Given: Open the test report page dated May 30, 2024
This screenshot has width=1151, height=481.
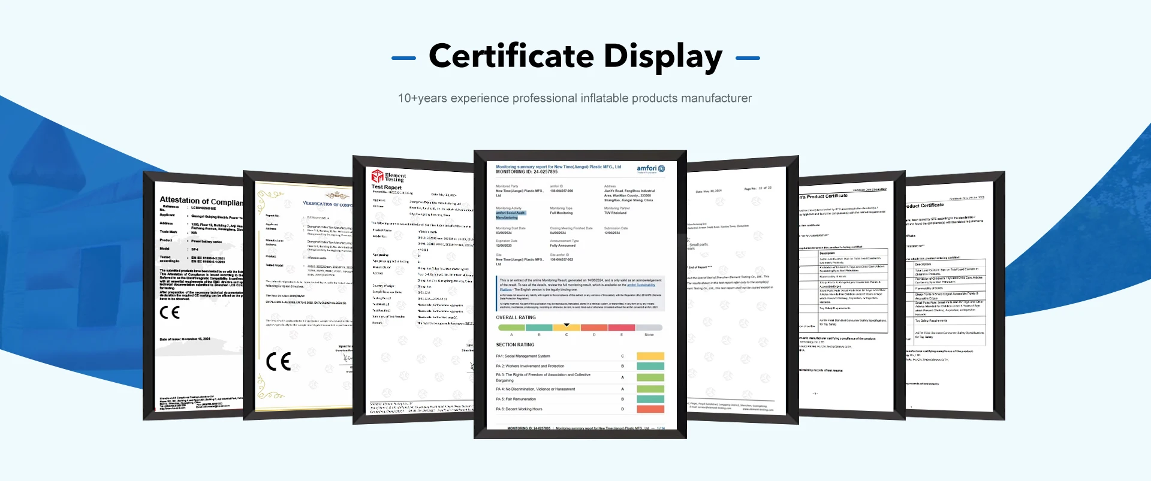Looking at the screenshot, I should coord(743,290).
